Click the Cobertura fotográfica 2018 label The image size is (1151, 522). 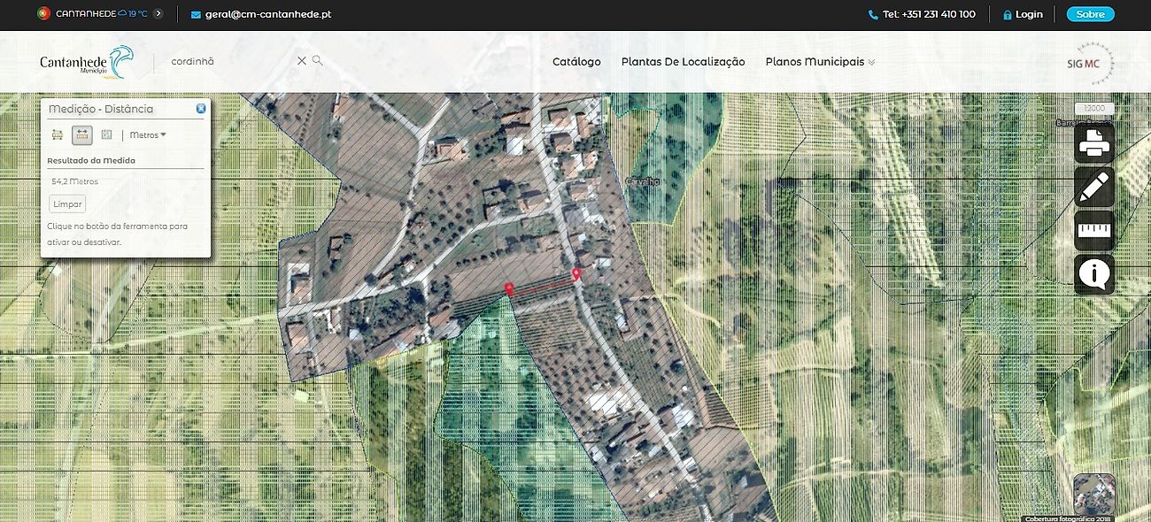point(1068,518)
